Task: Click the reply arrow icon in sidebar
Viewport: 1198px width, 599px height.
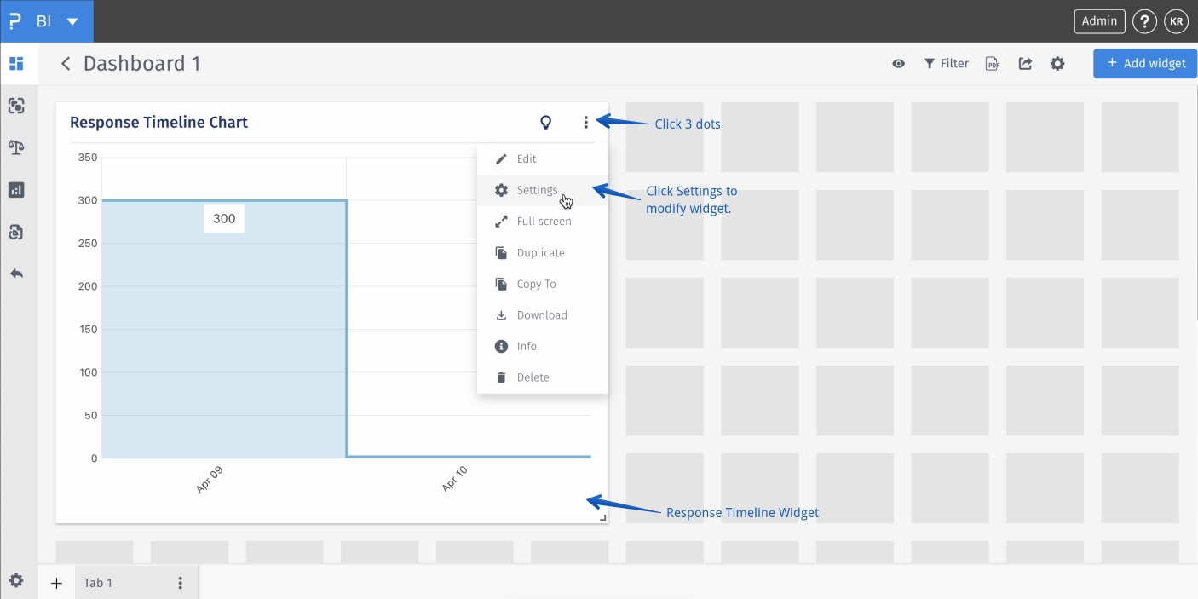Action: pos(16,274)
